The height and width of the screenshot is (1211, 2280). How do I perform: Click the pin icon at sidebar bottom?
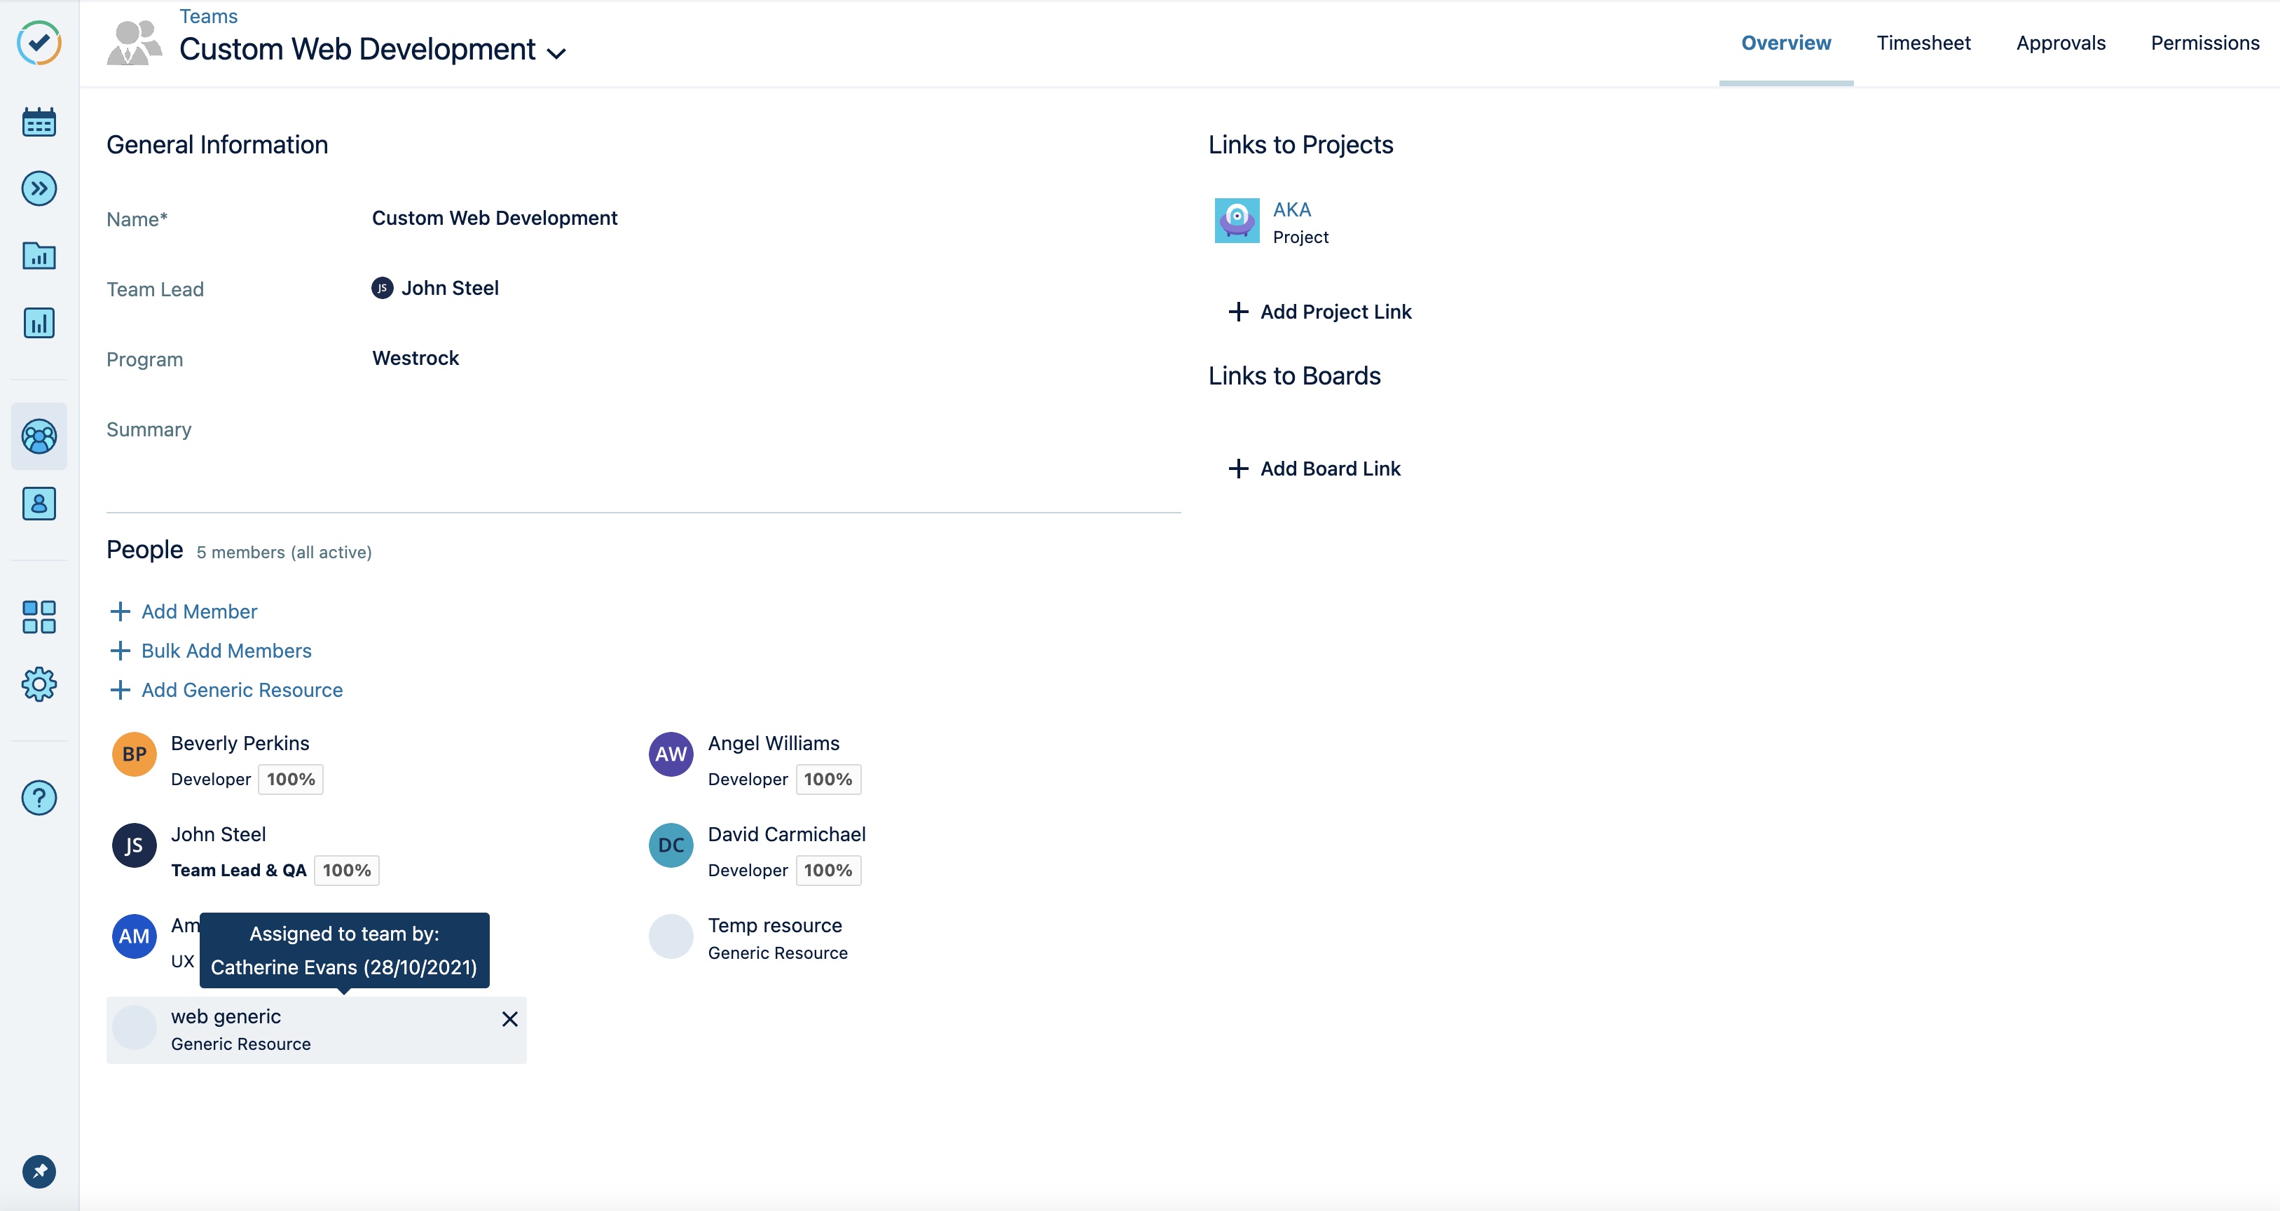click(39, 1171)
